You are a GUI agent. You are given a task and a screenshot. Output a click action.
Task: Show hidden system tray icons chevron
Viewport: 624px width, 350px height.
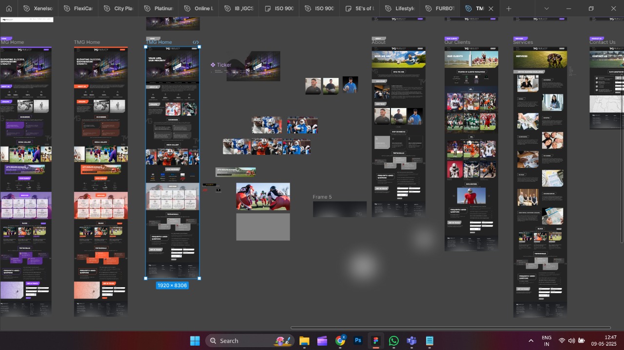(x=531, y=341)
